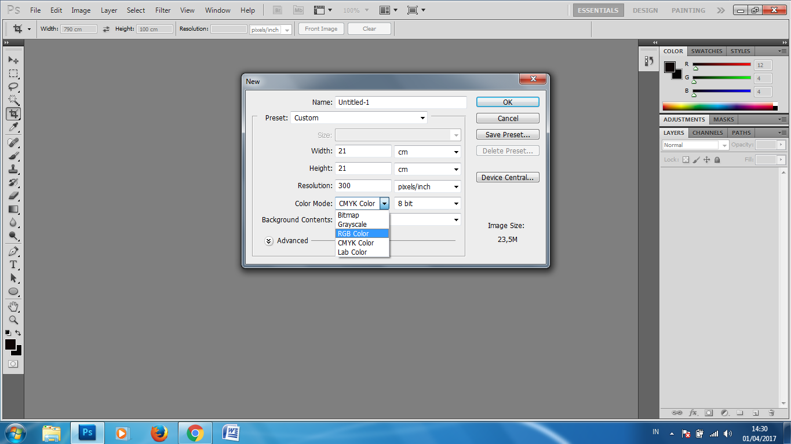
Task: Click the Save Preset button
Action: click(x=508, y=134)
